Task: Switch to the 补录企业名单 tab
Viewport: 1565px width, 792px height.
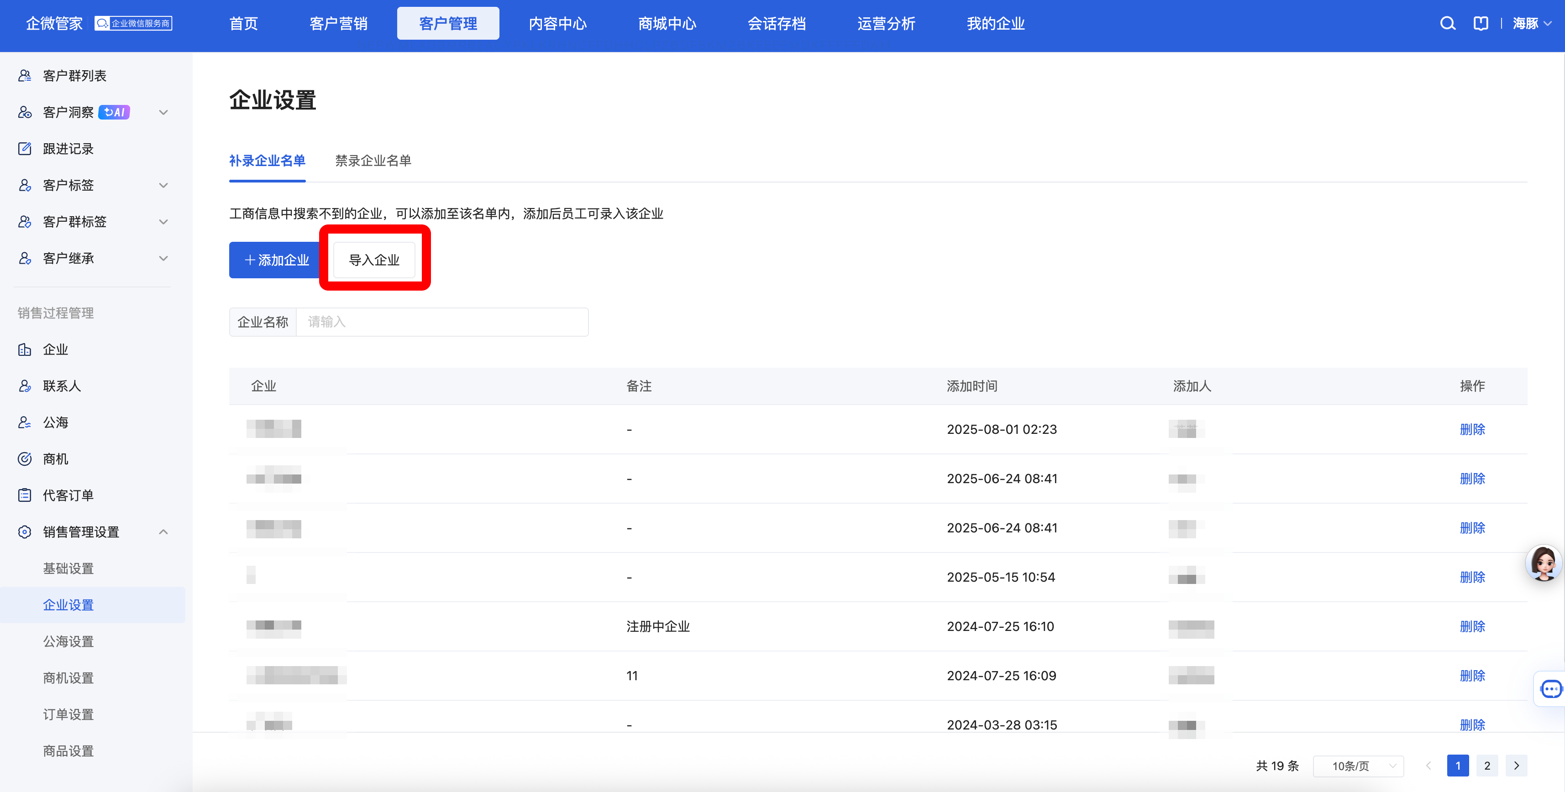Action: pyautogui.click(x=267, y=160)
